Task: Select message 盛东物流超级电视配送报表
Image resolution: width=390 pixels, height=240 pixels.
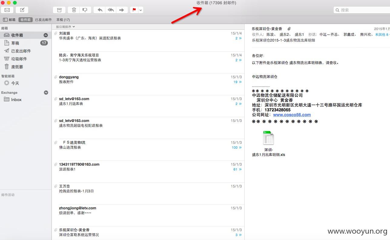Action: click(148, 128)
